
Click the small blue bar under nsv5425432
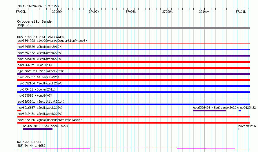(x=240, y=111)
